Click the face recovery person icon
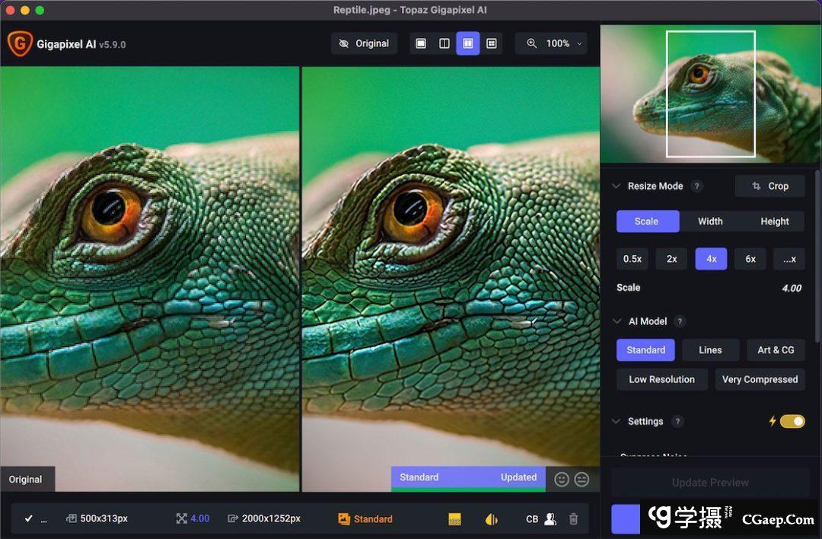This screenshot has height=539, width=822. click(x=550, y=518)
